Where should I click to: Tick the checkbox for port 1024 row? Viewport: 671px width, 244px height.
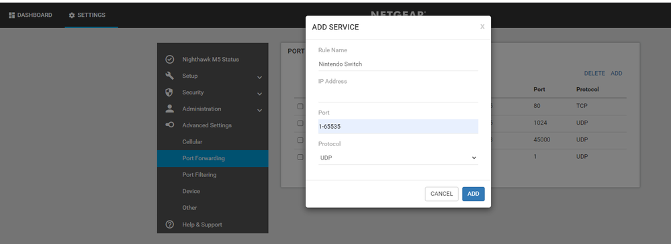(x=300, y=123)
